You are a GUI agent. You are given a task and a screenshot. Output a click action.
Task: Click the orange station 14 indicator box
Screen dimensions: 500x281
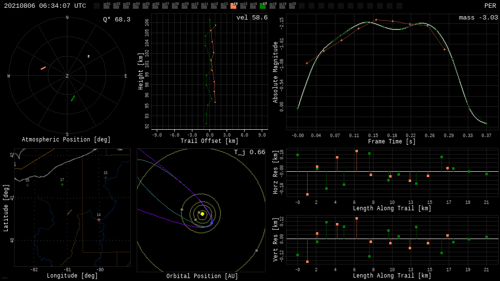click(233, 6)
